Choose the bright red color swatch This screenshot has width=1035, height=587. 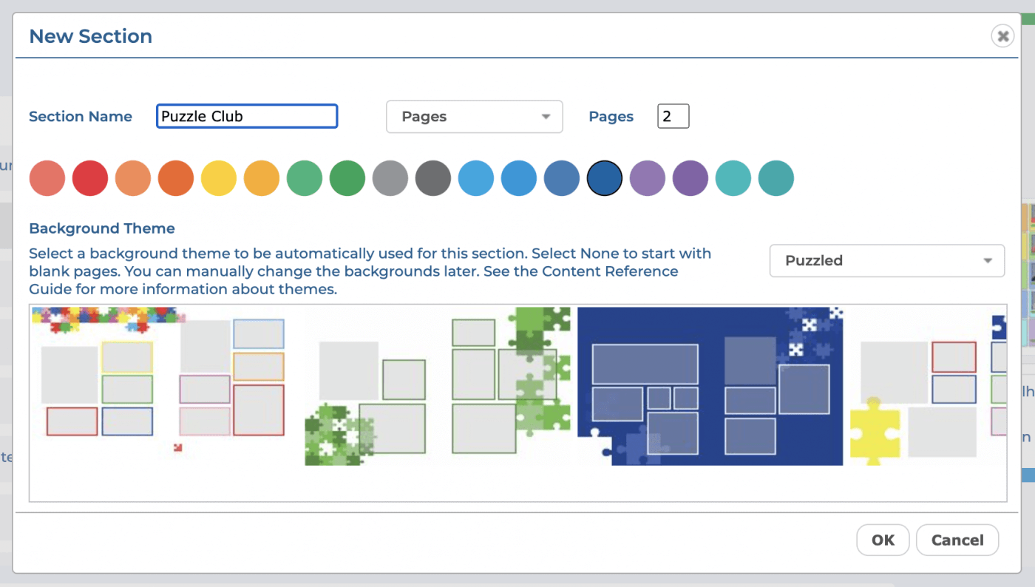coord(90,178)
